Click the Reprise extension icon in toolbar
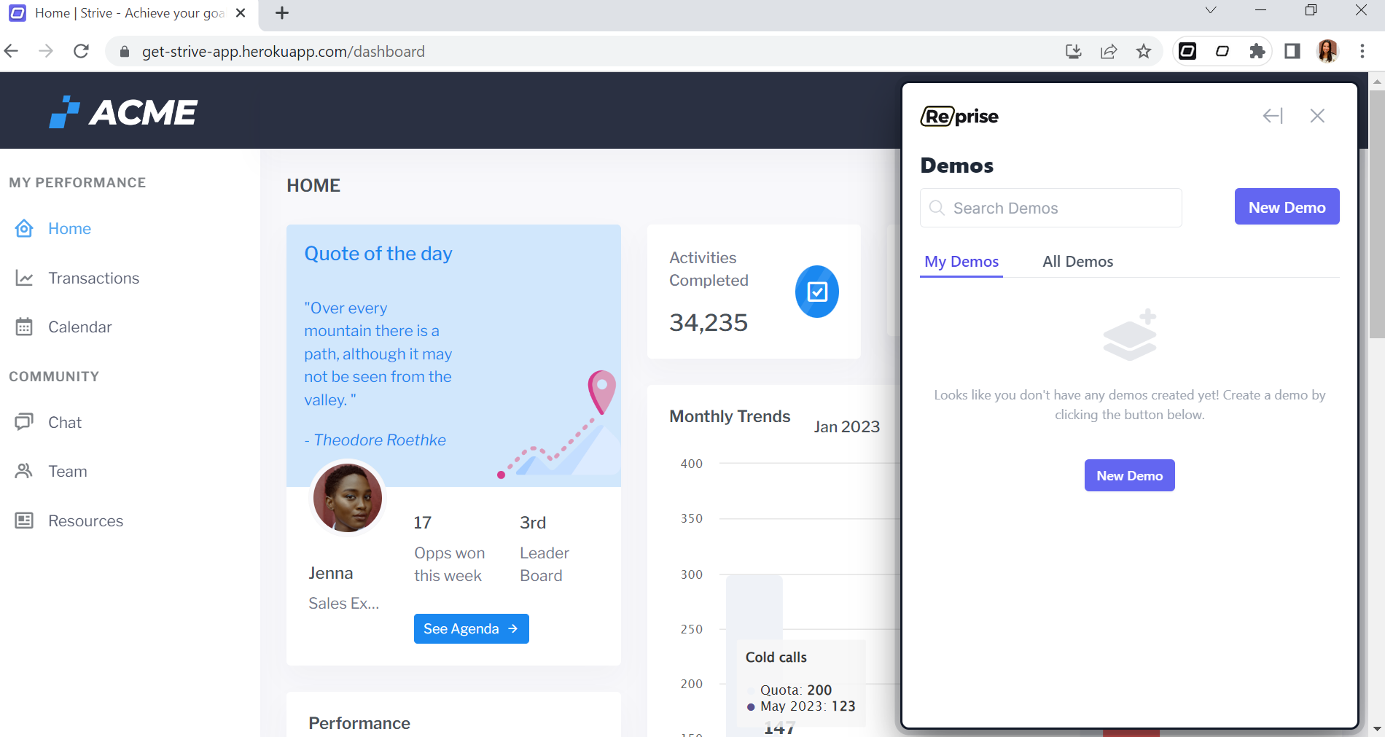The image size is (1385, 737). (x=1187, y=51)
